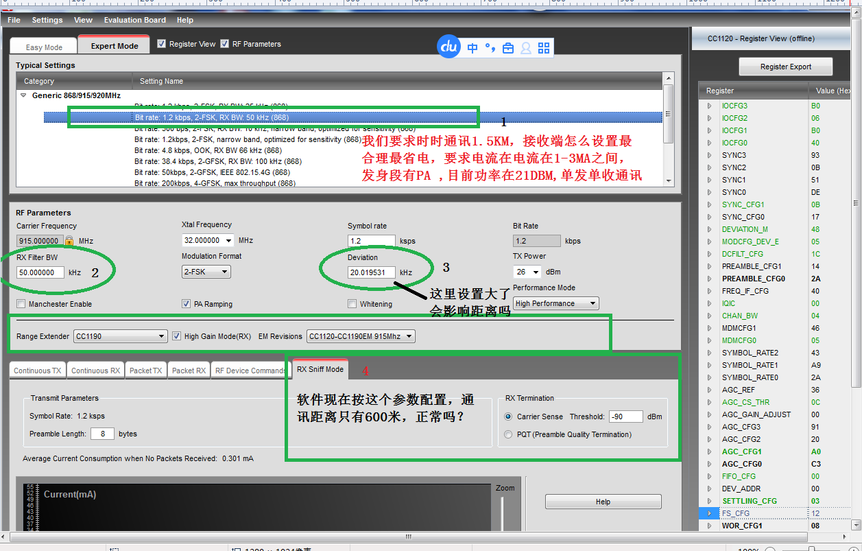Toggle High Gain Mode(RX) checkbox
The image size is (862, 551).
(x=177, y=336)
